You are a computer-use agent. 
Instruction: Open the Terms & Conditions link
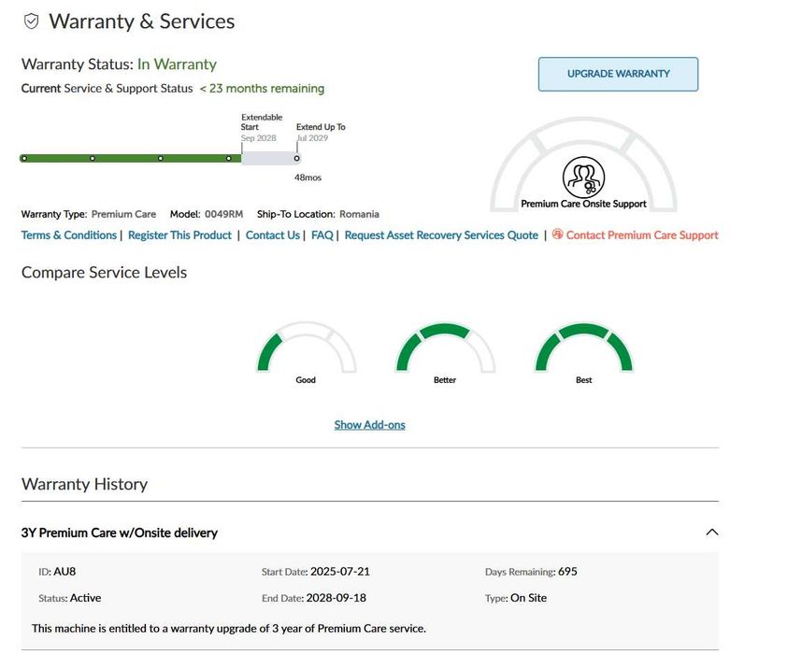coord(69,235)
